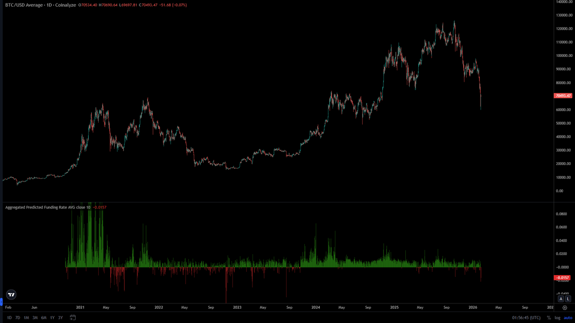Viewport: 575px width, 323px height.
Task: Expand the left toolbar with blue arrow handle
Action: click(x=1, y=302)
